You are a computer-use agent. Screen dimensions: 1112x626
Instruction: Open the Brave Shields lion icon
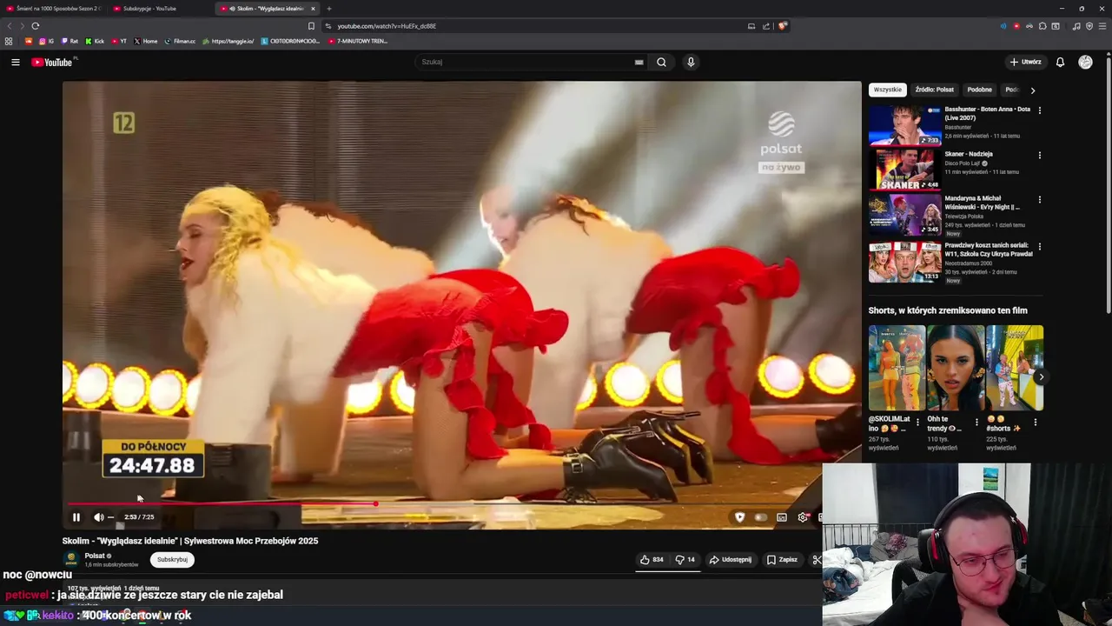pyautogui.click(x=782, y=26)
